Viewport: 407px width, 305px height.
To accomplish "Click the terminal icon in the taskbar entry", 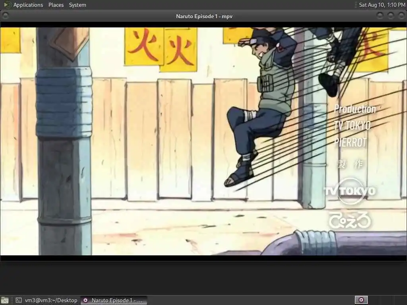I will (19, 300).
